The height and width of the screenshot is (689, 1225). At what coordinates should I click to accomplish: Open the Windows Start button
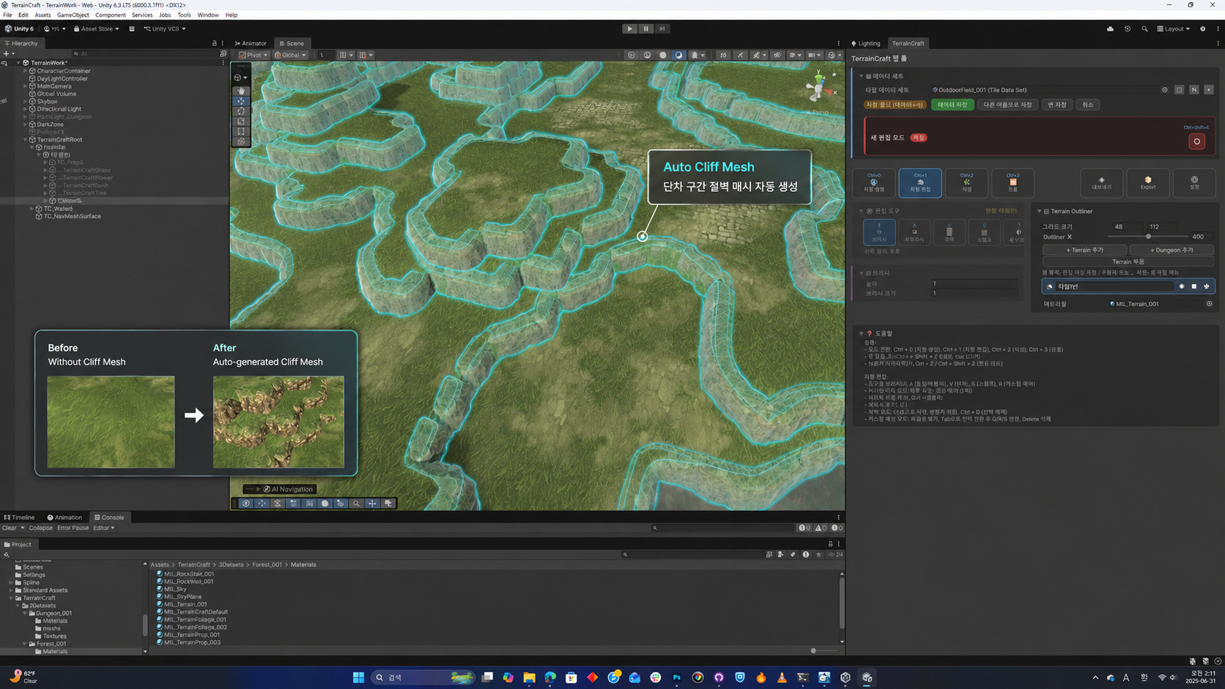coord(358,677)
